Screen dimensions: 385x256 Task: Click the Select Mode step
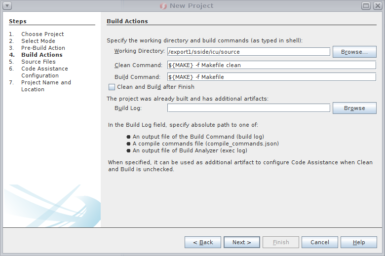(38, 41)
